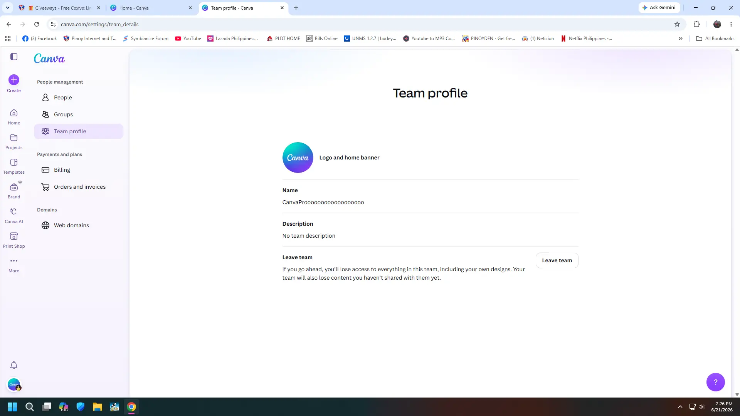The image size is (740, 416).
Task: Click the No team description text
Action: point(309,236)
